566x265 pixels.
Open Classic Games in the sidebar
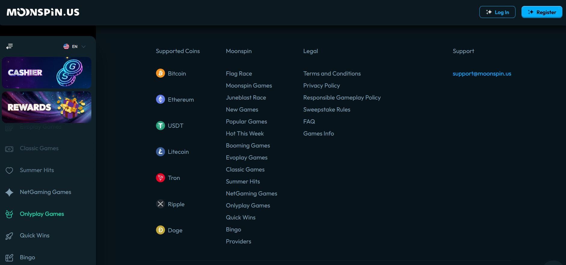point(39,148)
